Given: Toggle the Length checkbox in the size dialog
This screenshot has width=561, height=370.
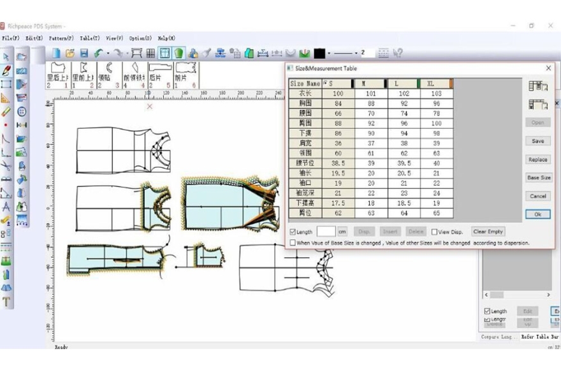Looking at the screenshot, I should pos(293,232).
